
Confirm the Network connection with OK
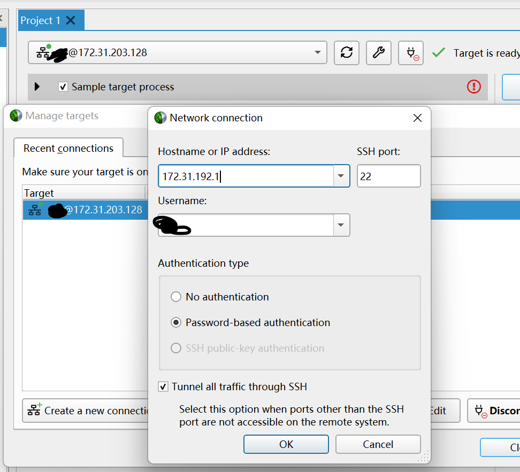point(286,444)
